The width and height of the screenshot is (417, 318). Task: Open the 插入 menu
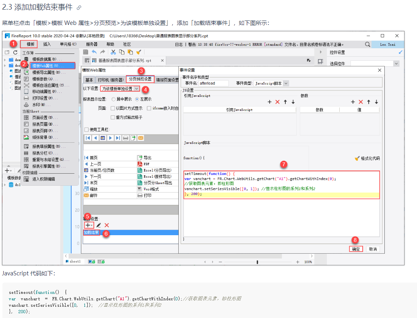click(x=47, y=44)
